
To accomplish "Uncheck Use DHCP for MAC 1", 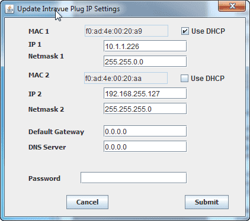I will [x=185, y=31].
